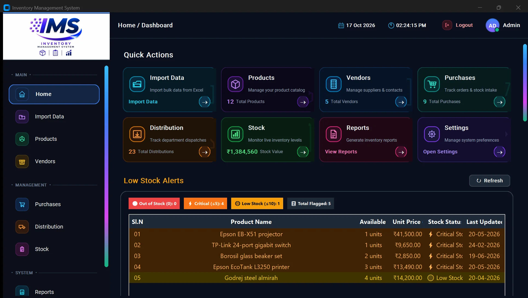Select the Epson EB-X51 projector row
The image size is (528, 298).
tap(317, 234)
